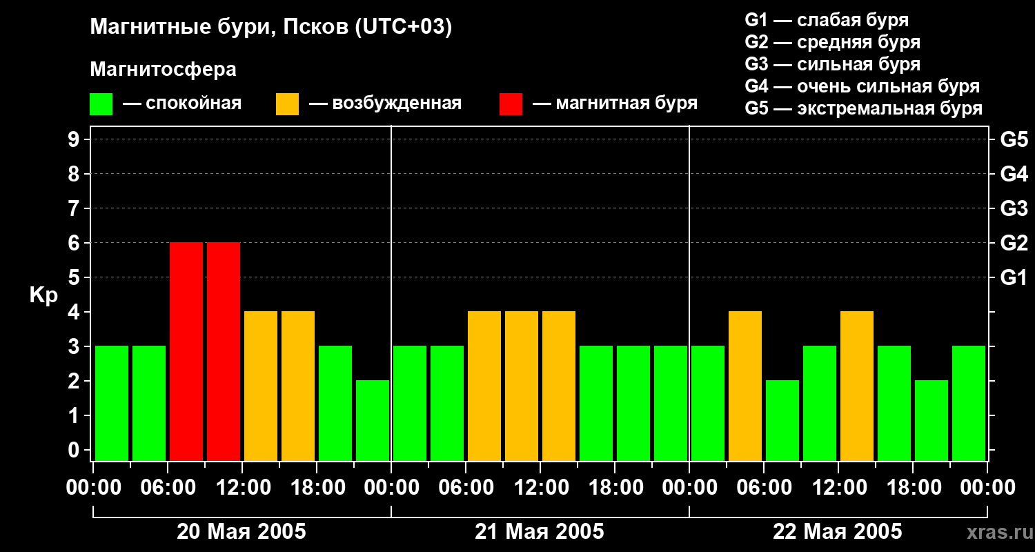1035x552 pixels.
Task: Select the "20 Мая 2005" date label
Action: 241,532
